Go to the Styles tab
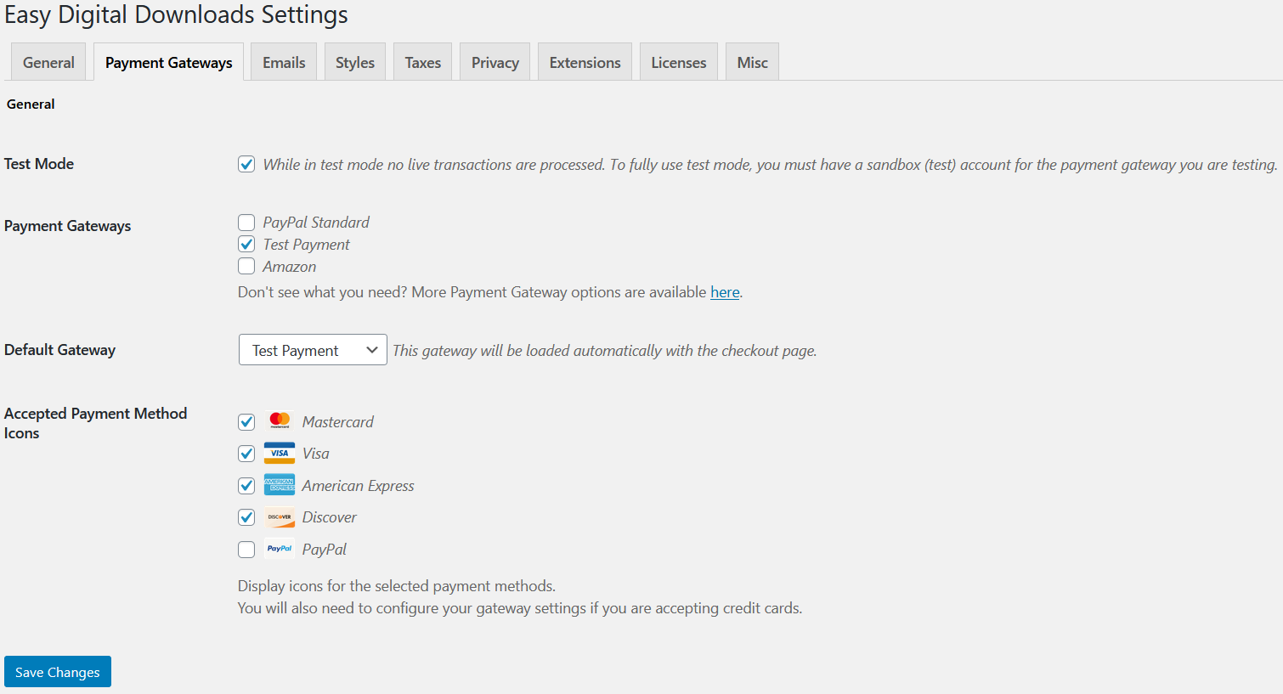 tap(355, 62)
